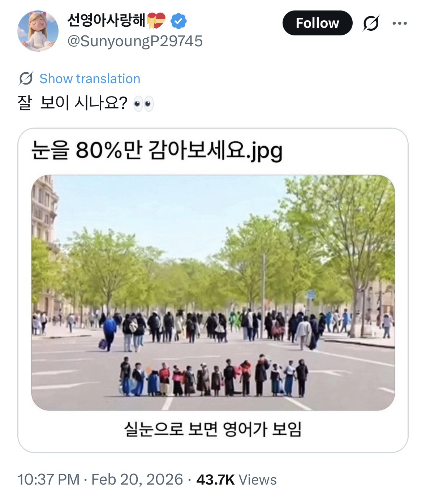Image resolution: width=426 pixels, height=490 pixels.
Task: View the 43.7K Views count
Action: 236,480
